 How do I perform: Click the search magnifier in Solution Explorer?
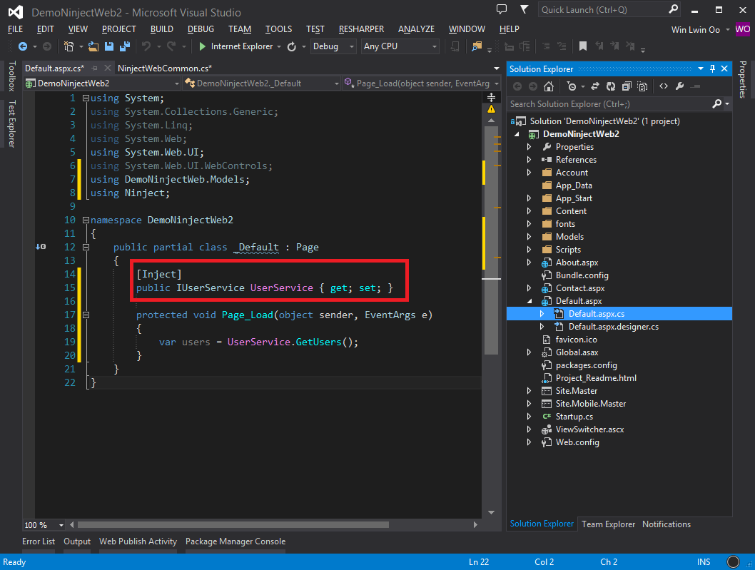point(717,103)
